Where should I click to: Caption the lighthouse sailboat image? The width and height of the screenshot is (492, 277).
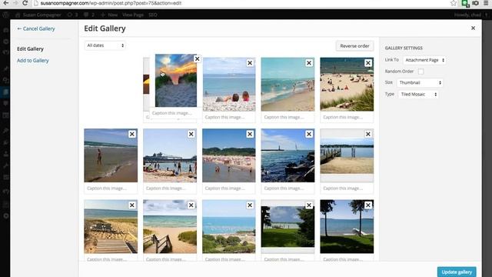288,188
